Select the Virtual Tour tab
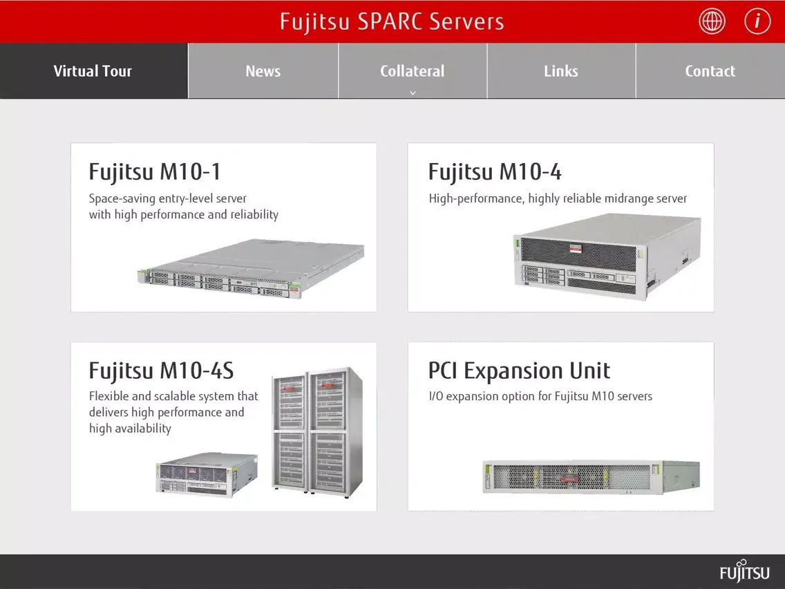 (x=93, y=71)
